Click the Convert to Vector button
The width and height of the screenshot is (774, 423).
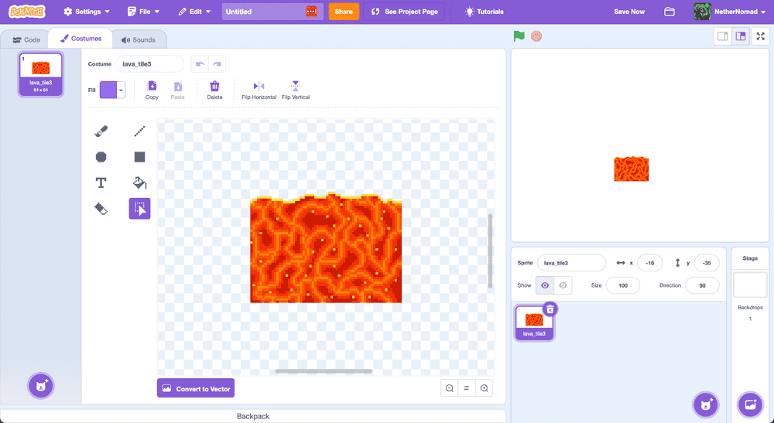point(195,388)
